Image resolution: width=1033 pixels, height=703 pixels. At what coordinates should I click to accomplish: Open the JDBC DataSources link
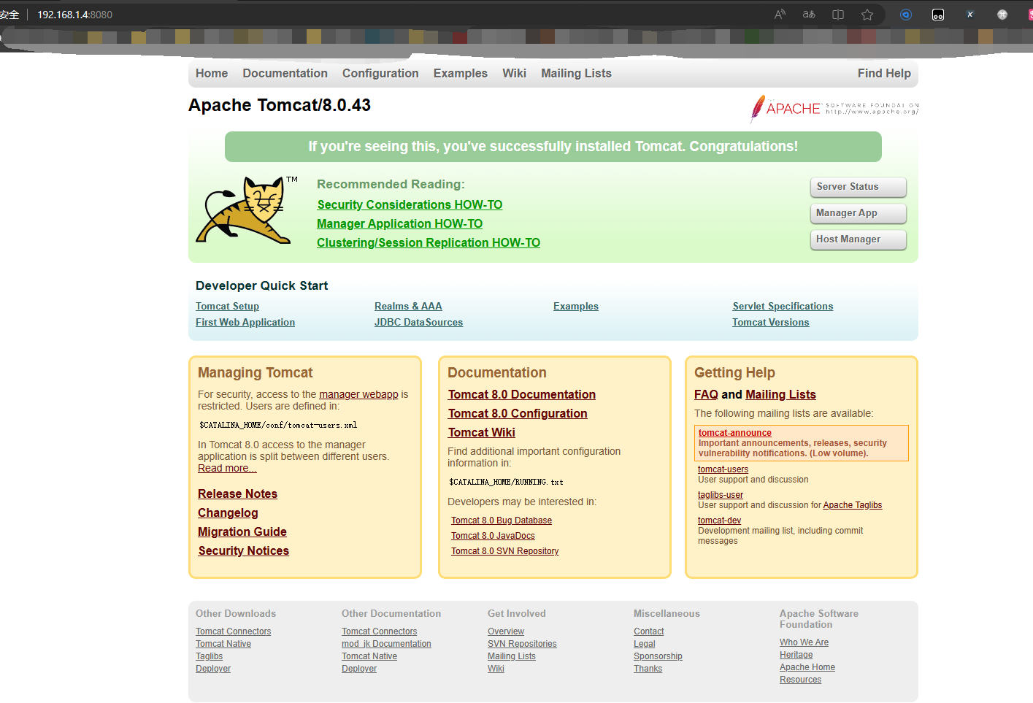418,323
